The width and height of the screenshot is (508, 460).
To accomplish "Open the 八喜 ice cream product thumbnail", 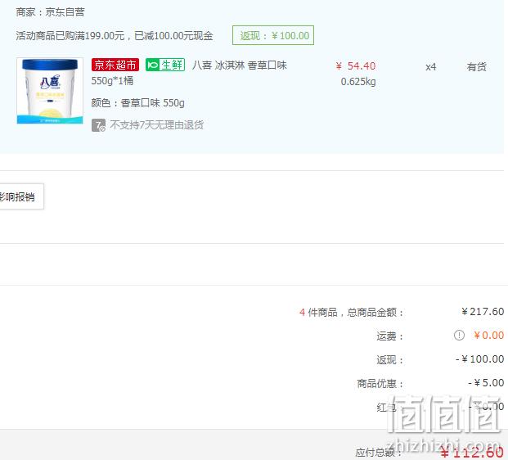I will point(50,91).
